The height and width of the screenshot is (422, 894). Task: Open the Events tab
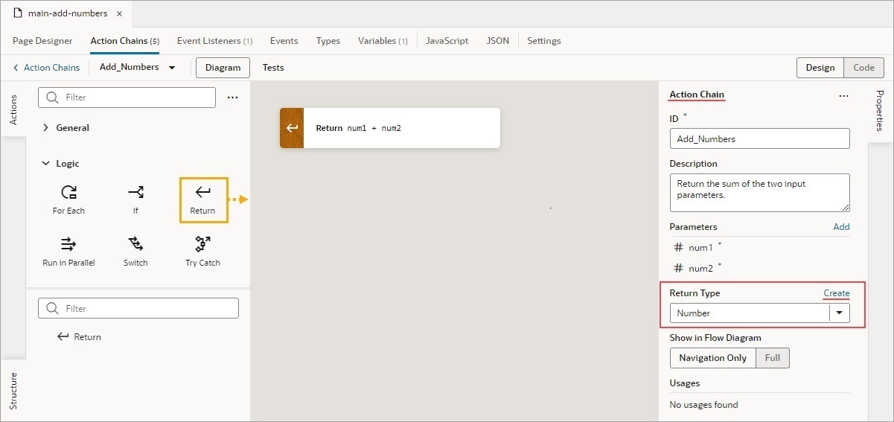(x=284, y=41)
